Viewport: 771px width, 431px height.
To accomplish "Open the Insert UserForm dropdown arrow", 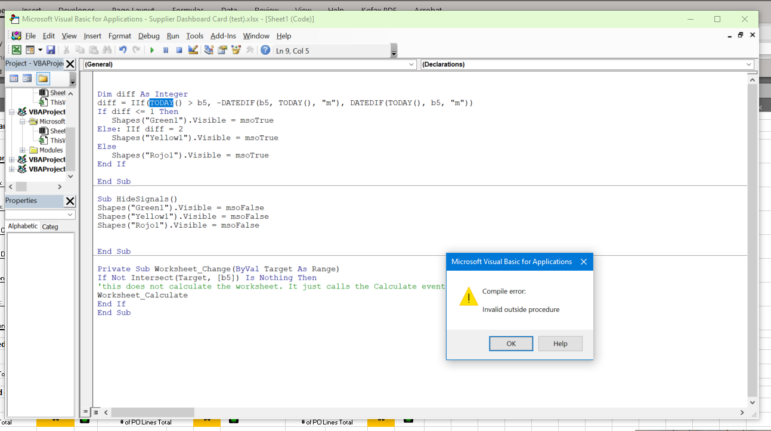I will tap(40, 50).
